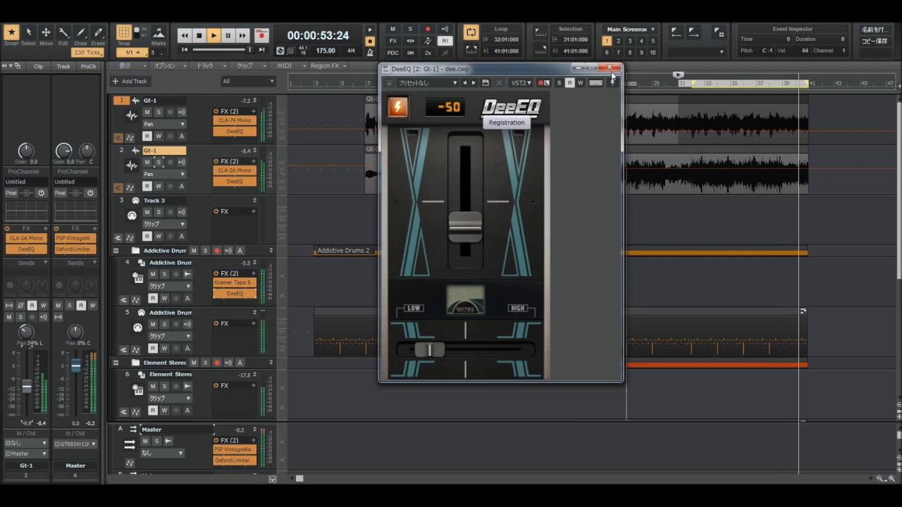This screenshot has height=507, width=902.
Task: Switch to ProCh inspector tab
Action: pos(88,66)
